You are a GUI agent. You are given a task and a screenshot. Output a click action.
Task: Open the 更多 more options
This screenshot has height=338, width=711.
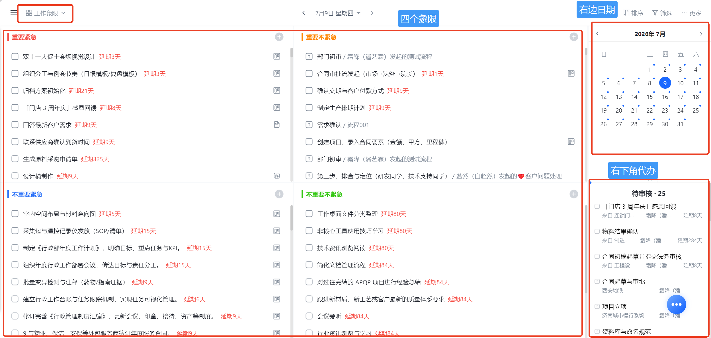click(691, 13)
